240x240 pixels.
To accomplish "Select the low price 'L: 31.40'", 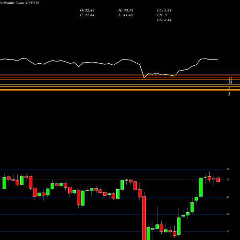I will [125, 15].
